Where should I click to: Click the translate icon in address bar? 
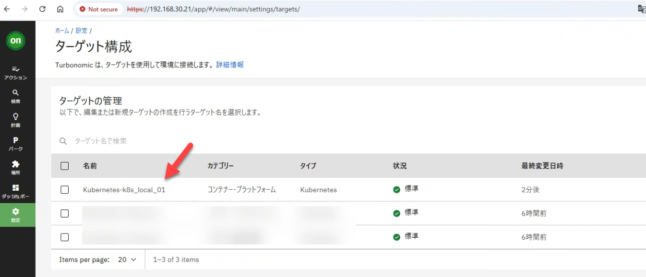coord(641,9)
